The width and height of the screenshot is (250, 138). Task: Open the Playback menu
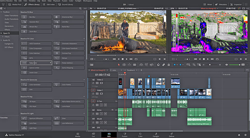tap(56, 1)
